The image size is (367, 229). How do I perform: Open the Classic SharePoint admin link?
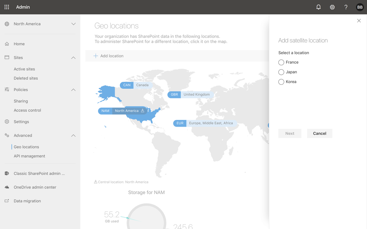coord(39,173)
